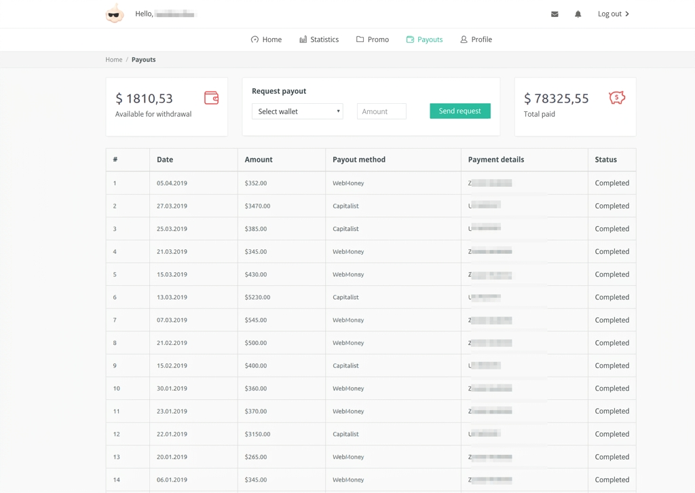Select the $3470.00 amount cell
Viewport: 695px width, 493px height.
coord(257,206)
